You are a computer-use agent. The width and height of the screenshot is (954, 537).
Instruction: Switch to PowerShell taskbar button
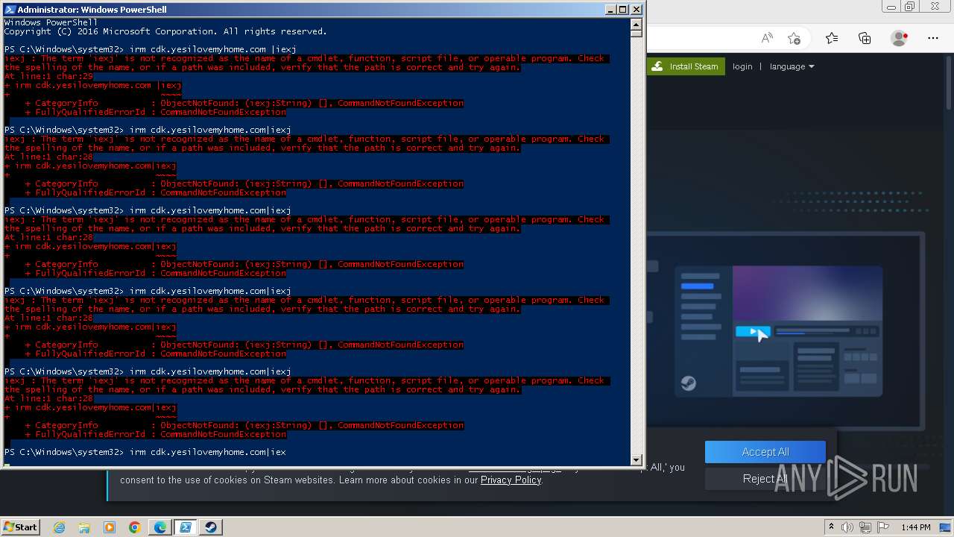tap(186, 527)
